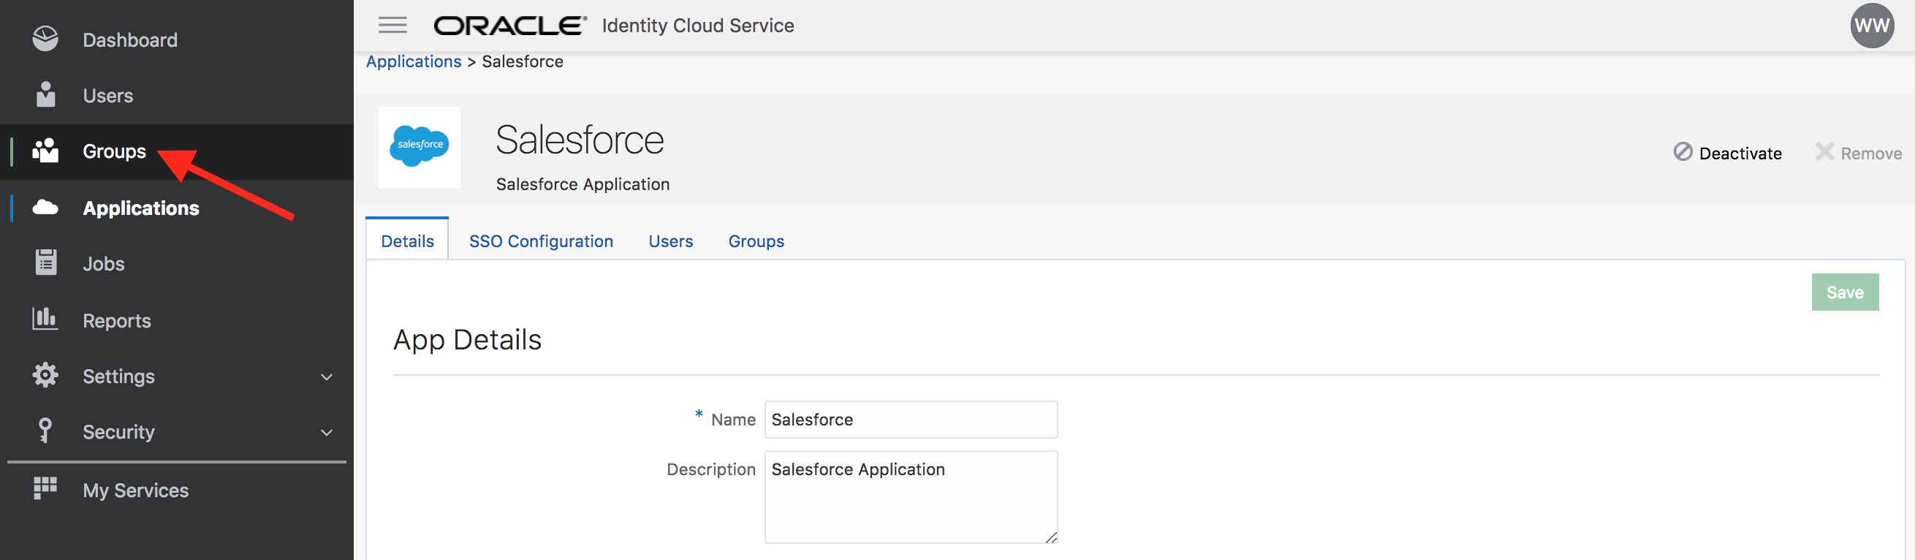Click the Jobs clipboard icon
The image size is (1915, 560).
(45, 262)
